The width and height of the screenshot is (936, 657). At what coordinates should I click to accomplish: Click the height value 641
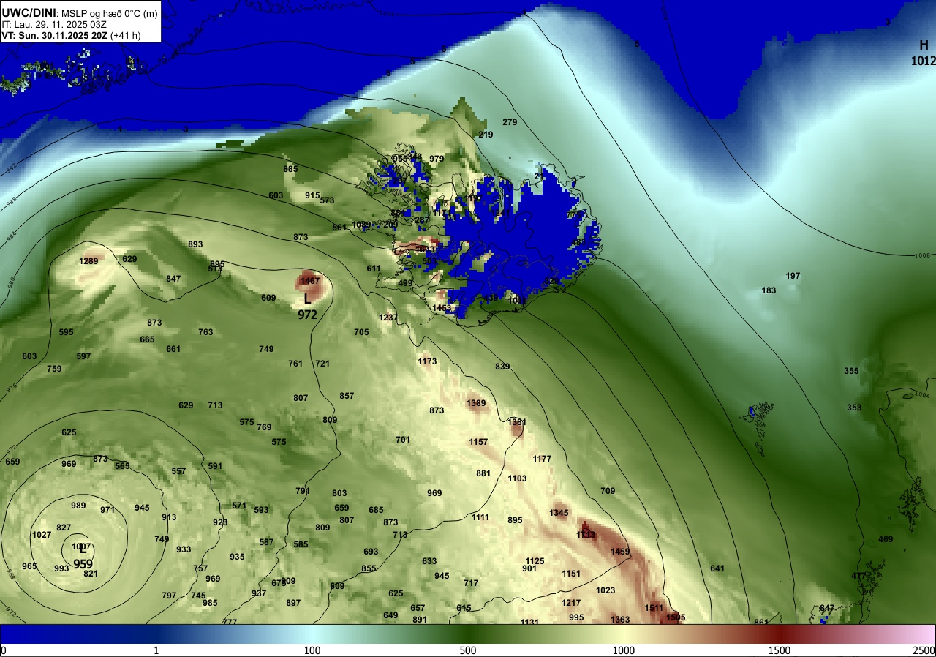(717, 568)
